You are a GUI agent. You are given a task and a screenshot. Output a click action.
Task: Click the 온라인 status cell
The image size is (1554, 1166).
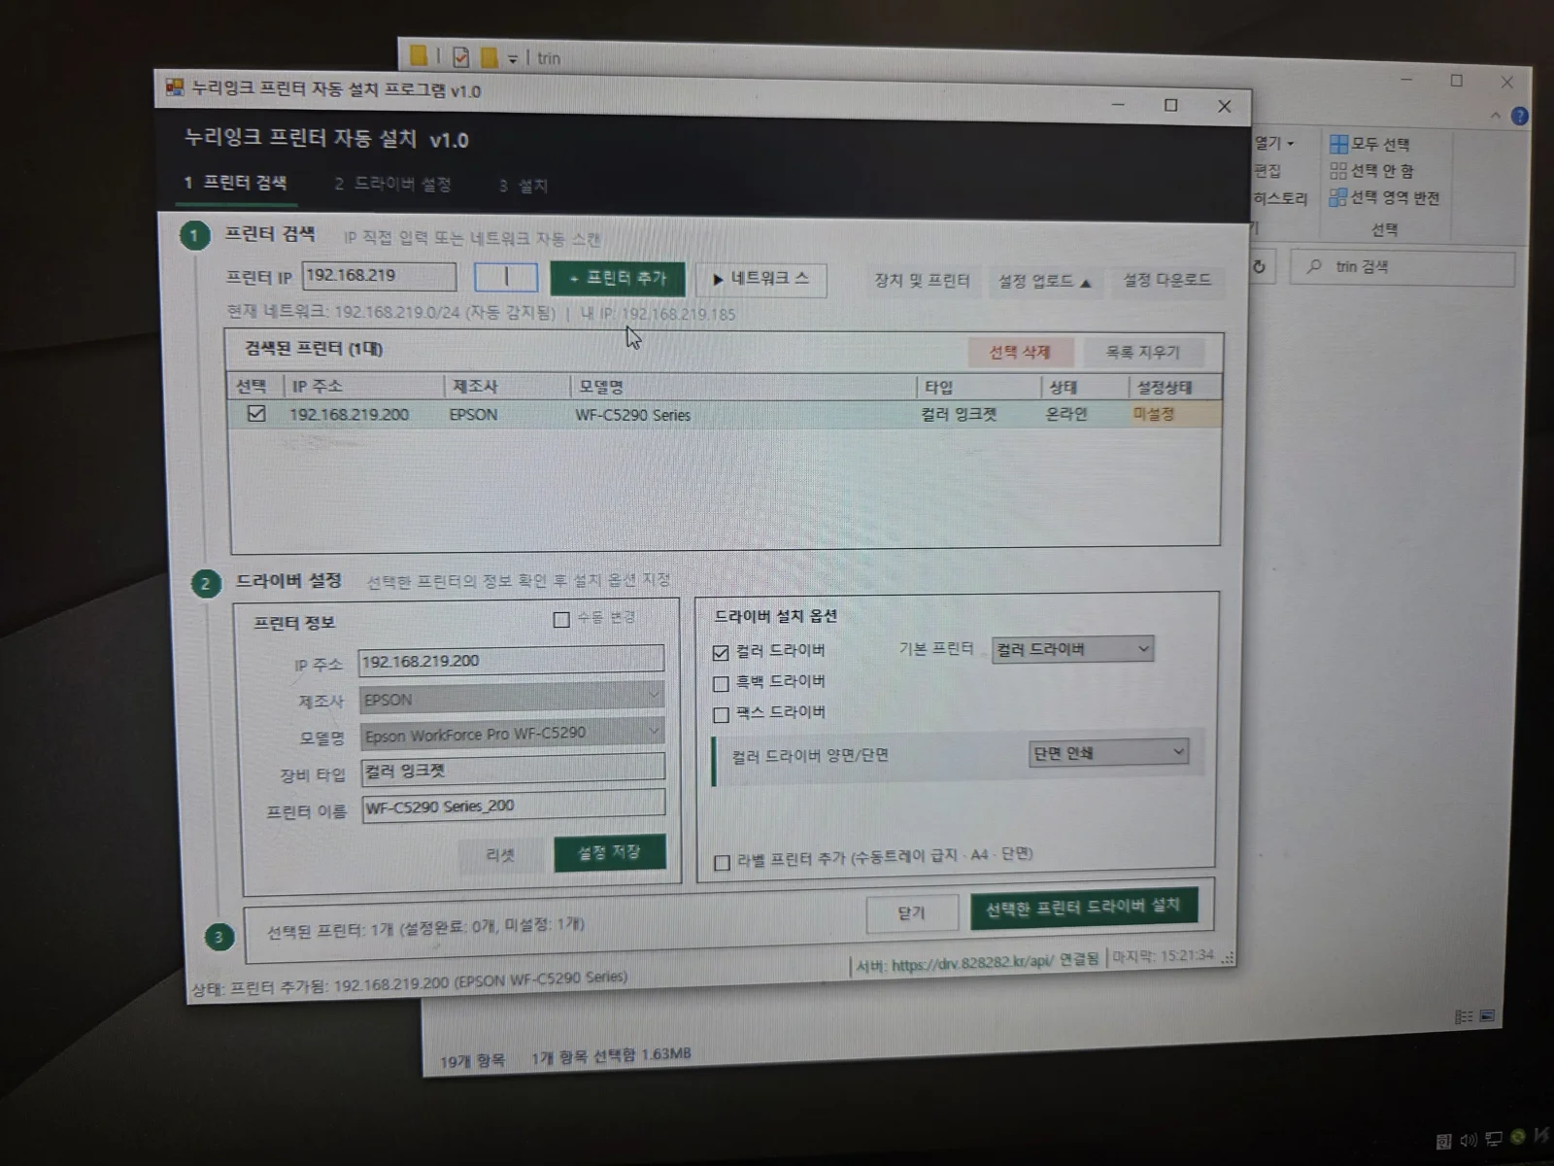1066,414
